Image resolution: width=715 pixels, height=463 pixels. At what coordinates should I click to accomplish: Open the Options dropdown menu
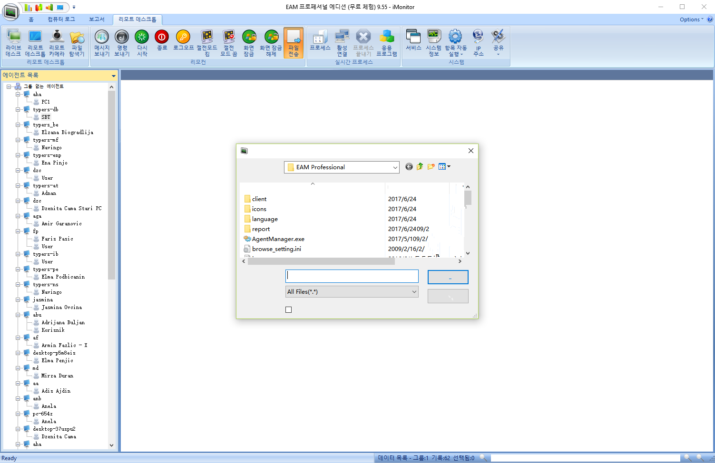click(692, 19)
